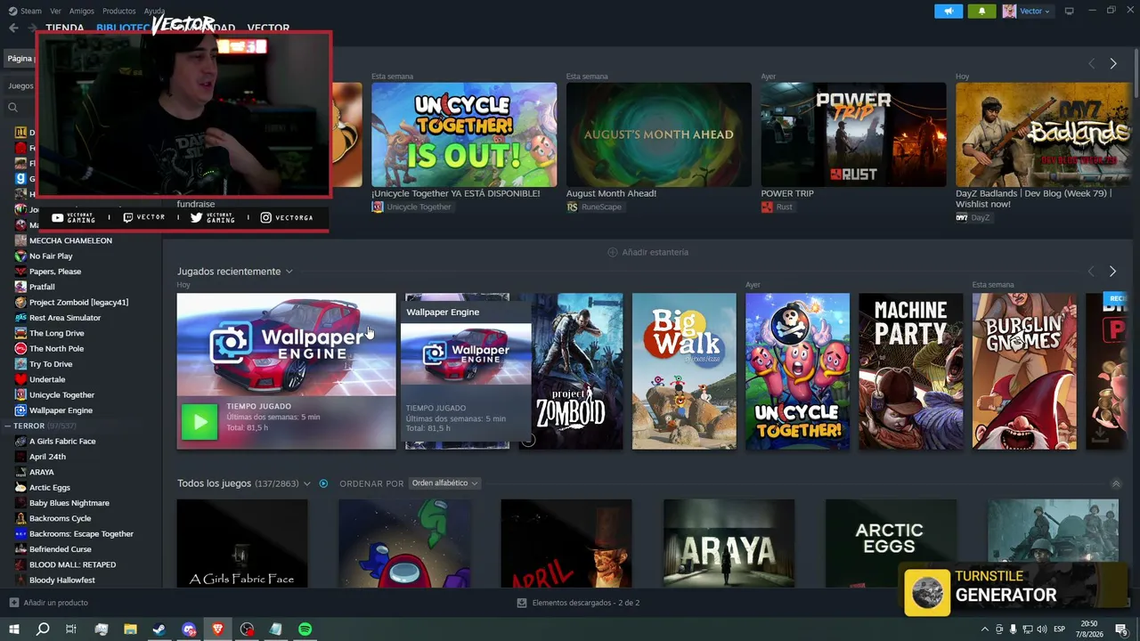Select The Long Drive in the sidebar
The width and height of the screenshot is (1140, 641).
56,333
